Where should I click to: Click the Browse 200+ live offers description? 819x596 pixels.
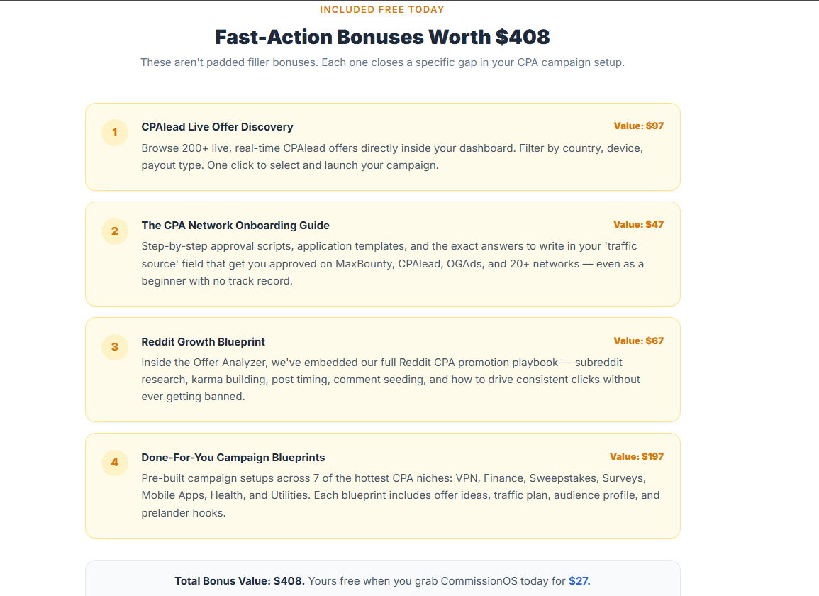click(392, 157)
